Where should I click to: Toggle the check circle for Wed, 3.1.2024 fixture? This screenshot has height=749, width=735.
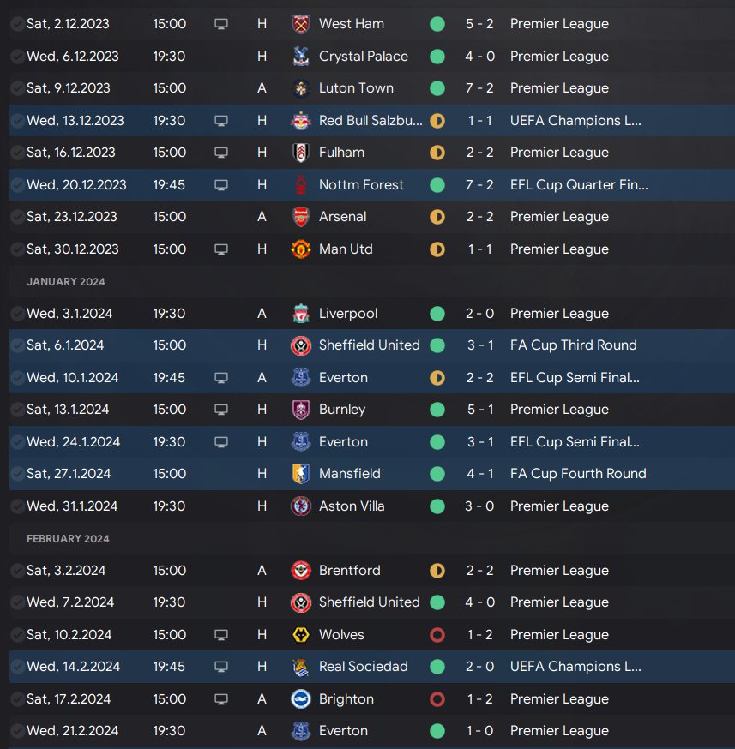17,314
